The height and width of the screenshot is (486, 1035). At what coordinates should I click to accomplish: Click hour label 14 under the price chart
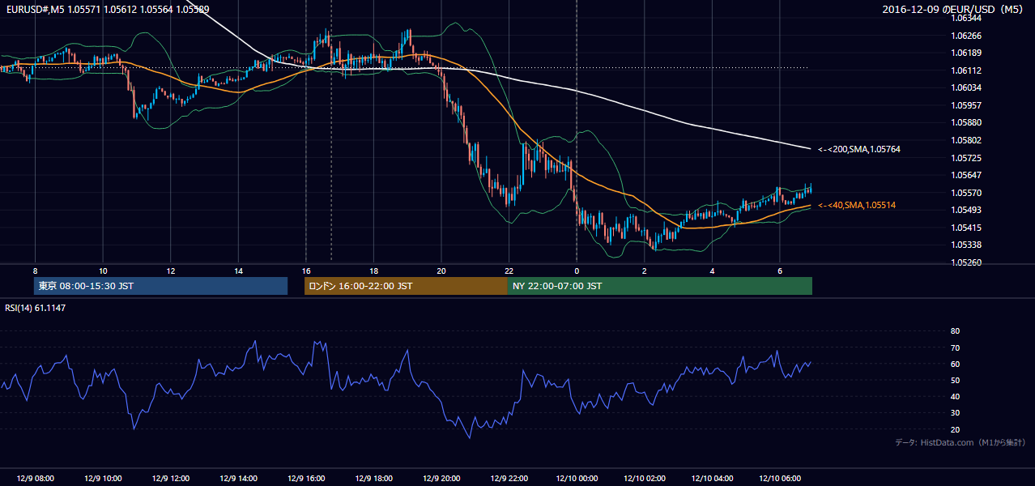point(238,271)
